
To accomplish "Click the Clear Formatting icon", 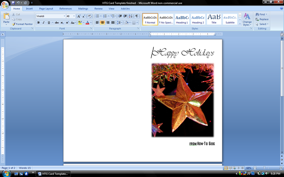I will tap(90, 16).
